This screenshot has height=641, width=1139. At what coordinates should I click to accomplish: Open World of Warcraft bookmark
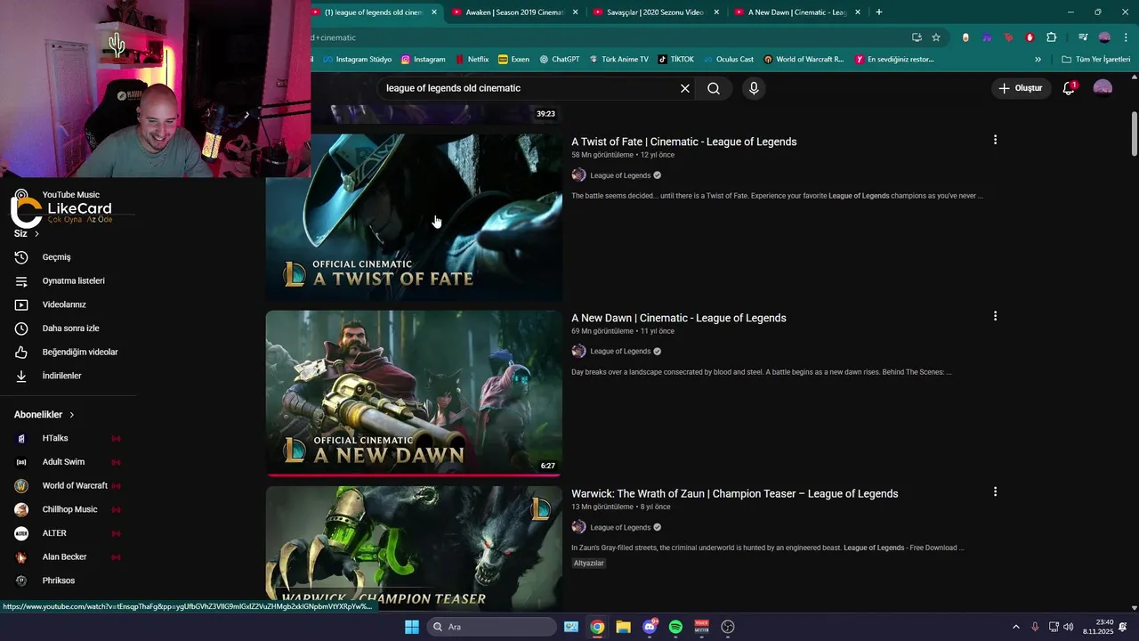click(804, 60)
